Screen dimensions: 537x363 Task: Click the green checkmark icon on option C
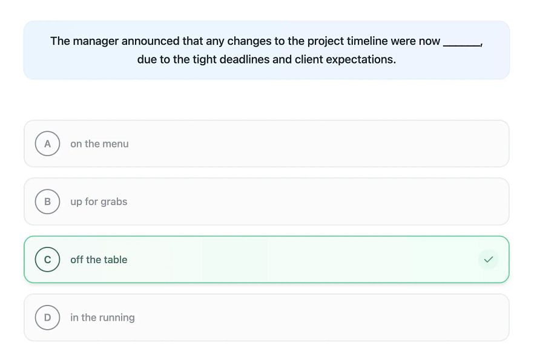488,260
